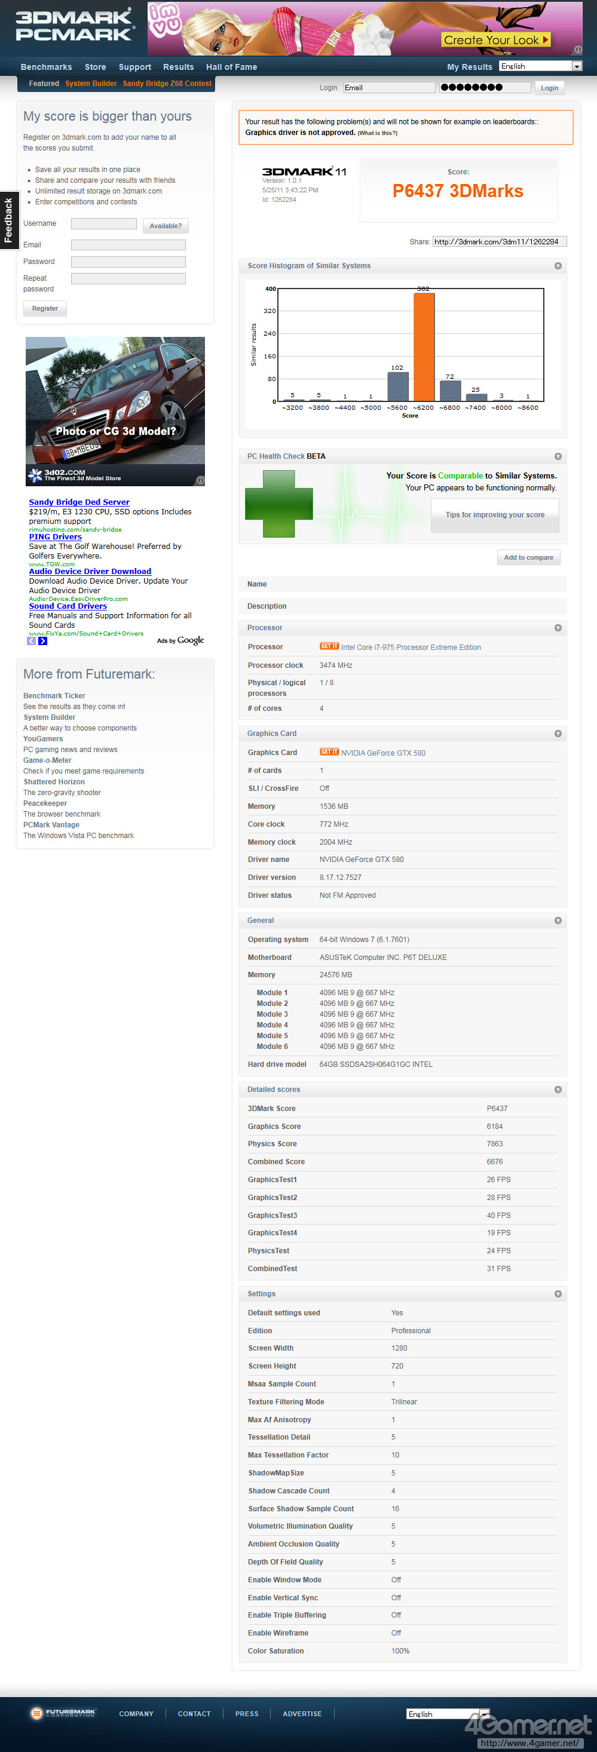597x1752 pixels.
Task: Open PCMark Vantage link
Action: (51, 825)
